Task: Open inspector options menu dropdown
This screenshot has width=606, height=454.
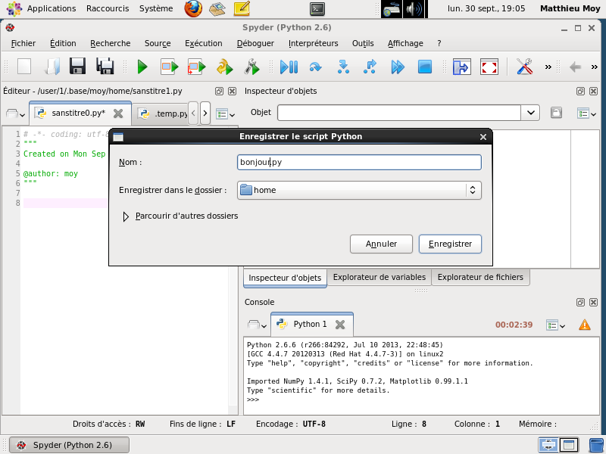Action: click(586, 113)
